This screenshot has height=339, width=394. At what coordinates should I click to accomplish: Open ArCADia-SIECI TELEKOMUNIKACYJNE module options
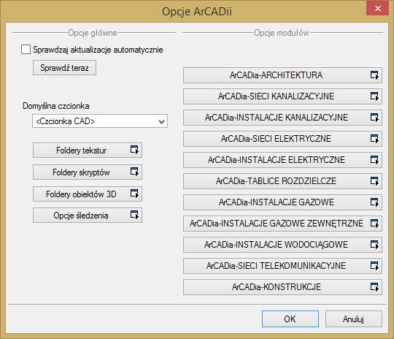pyautogui.click(x=282, y=266)
